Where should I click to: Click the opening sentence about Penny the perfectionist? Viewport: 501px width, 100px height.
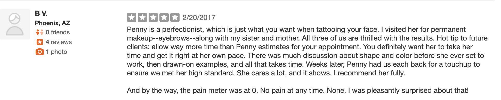[253, 29]
